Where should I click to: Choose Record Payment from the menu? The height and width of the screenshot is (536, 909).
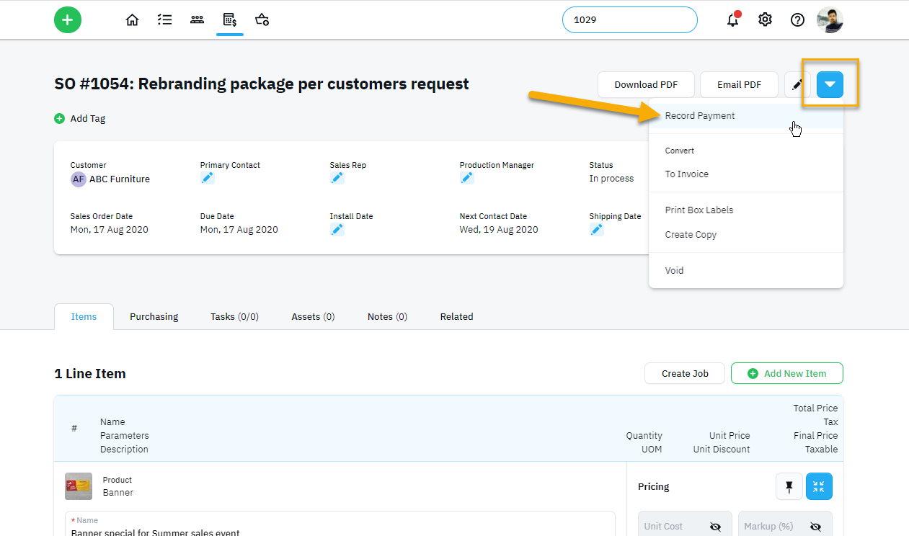[700, 115]
